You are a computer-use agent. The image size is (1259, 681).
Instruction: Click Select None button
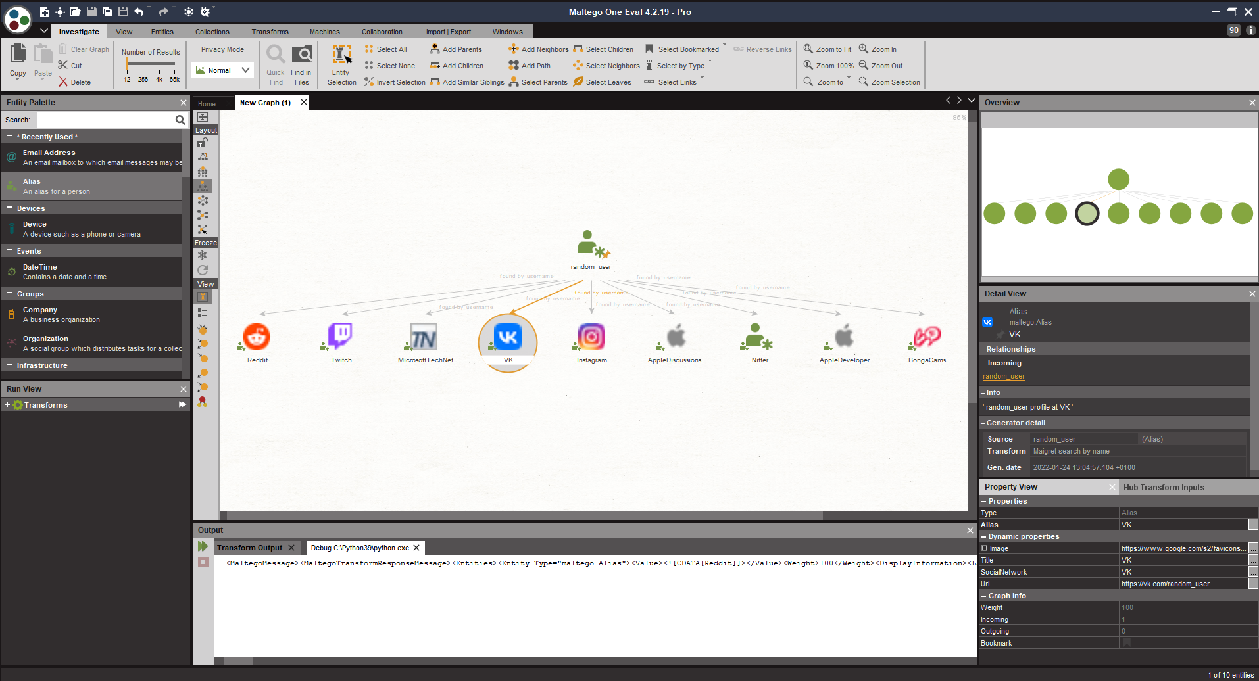coord(389,66)
